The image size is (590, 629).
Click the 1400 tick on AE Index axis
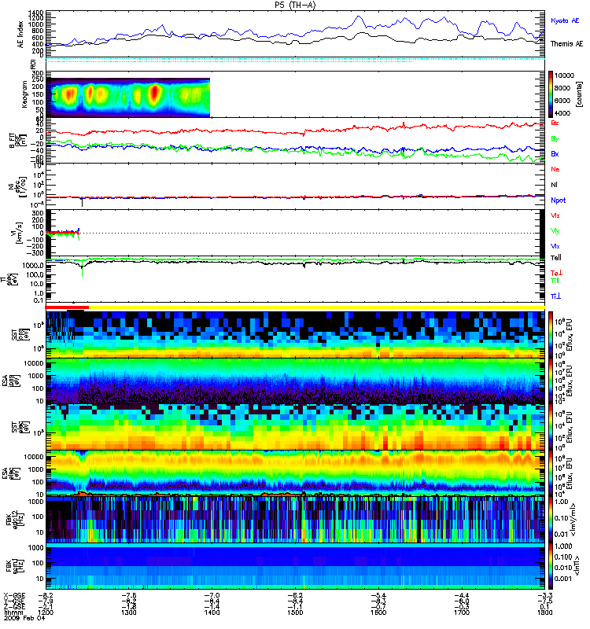36,13
